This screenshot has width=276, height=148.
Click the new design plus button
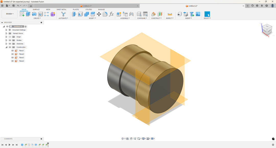pyautogui.click(x=247, y=6)
